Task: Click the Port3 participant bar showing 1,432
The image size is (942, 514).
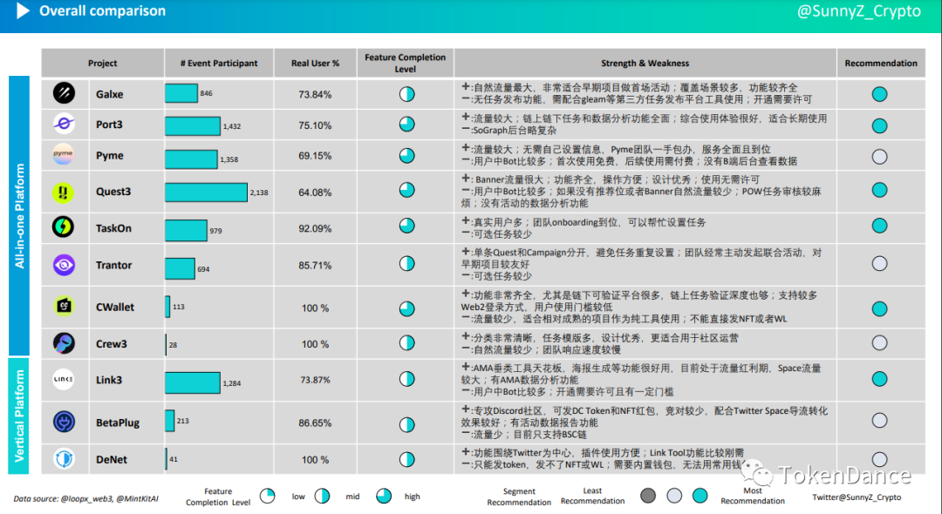Action: pyautogui.click(x=193, y=126)
